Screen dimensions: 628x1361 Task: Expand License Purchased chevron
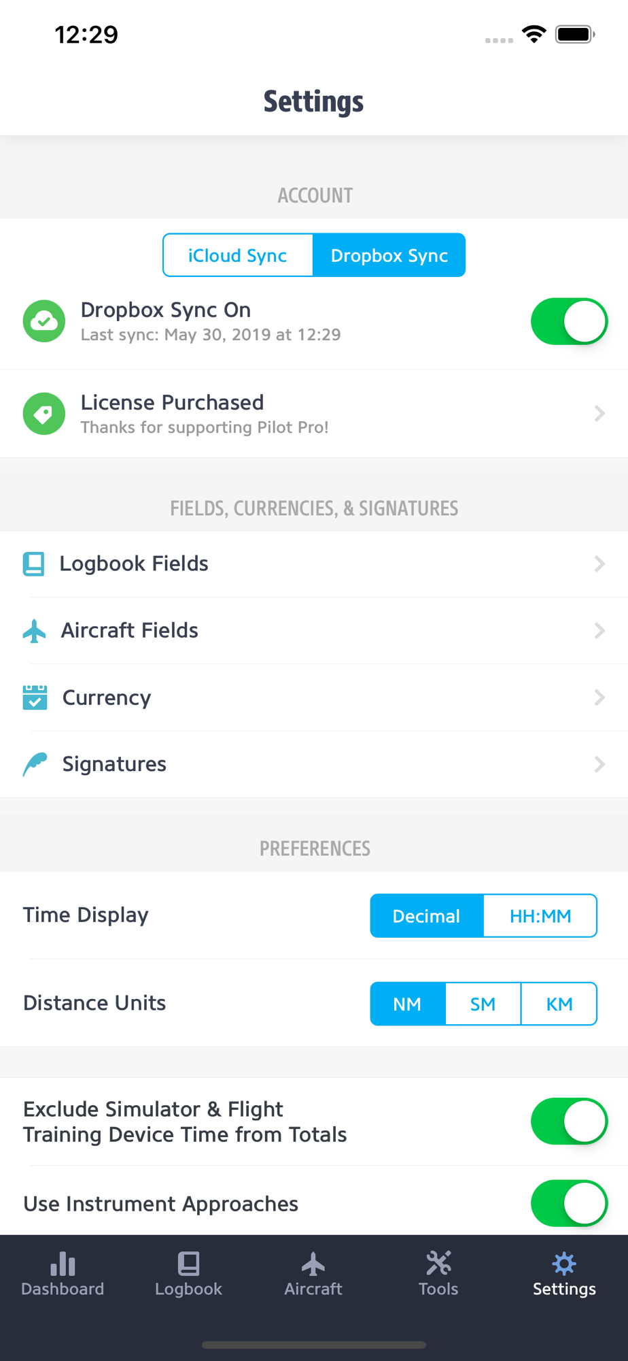599,414
